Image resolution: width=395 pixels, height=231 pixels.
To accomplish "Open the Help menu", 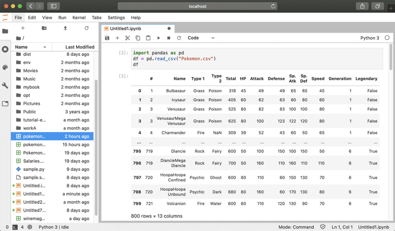I will (136, 18).
